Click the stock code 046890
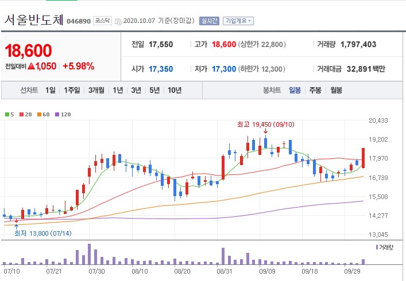406x281 pixels. coord(79,21)
